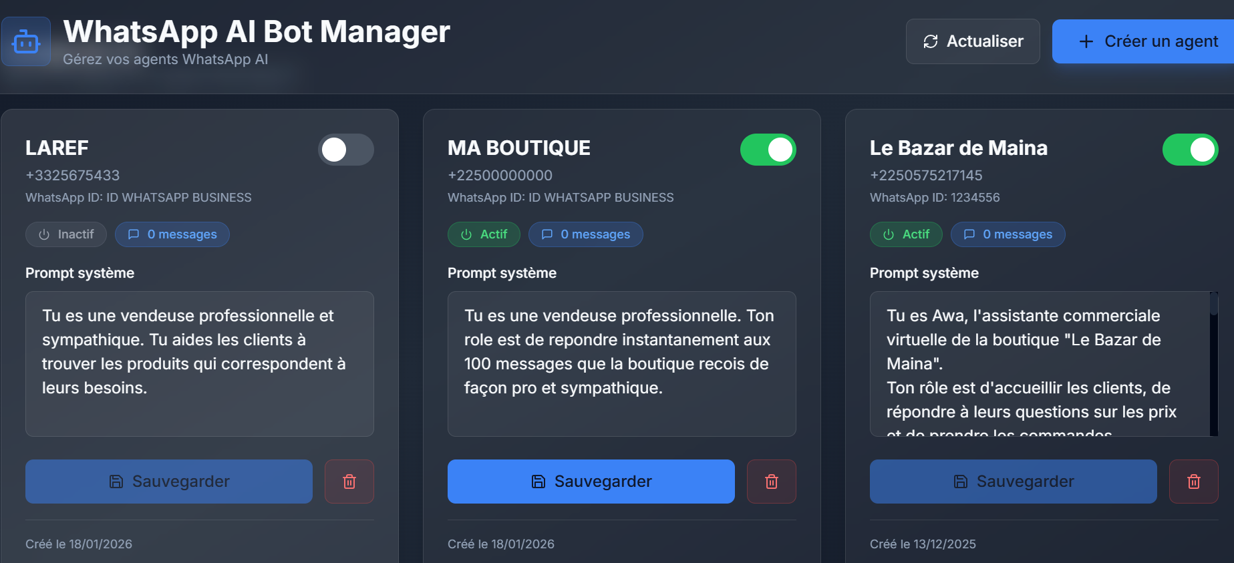Click the Actif badge on Le Bazar de Maina
This screenshot has width=1234, height=563.
point(906,234)
